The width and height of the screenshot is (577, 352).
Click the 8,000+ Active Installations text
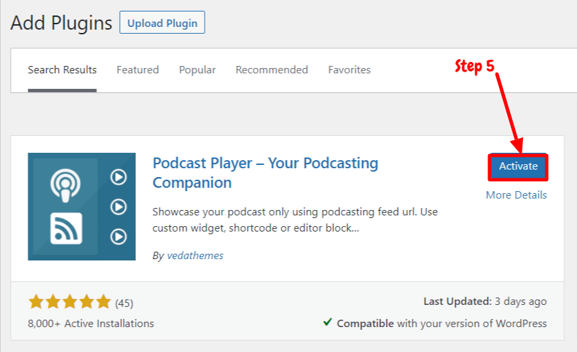point(91,324)
